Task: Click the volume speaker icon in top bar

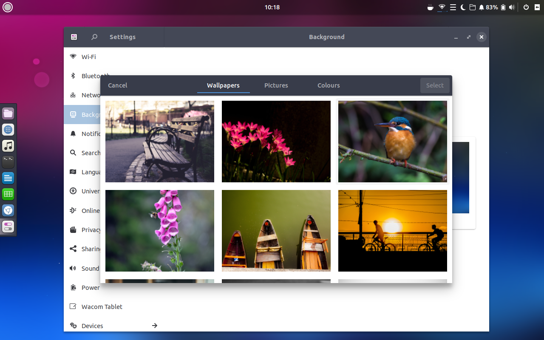Action: pyautogui.click(x=512, y=7)
